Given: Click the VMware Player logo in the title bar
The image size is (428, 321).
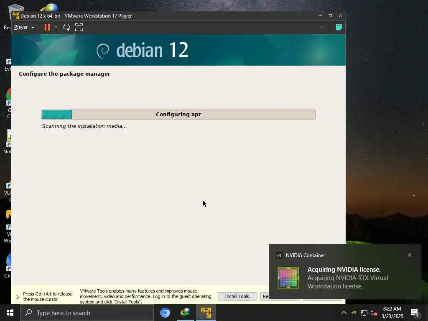Looking at the screenshot, I should (16, 16).
